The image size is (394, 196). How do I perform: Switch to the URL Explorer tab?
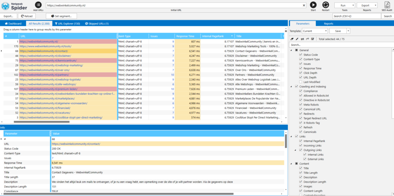point(67,24)
